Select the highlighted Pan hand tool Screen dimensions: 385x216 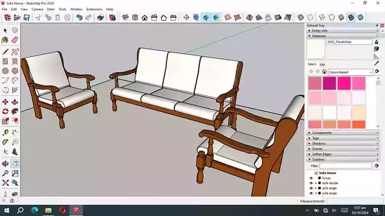(x=15, y=164)
